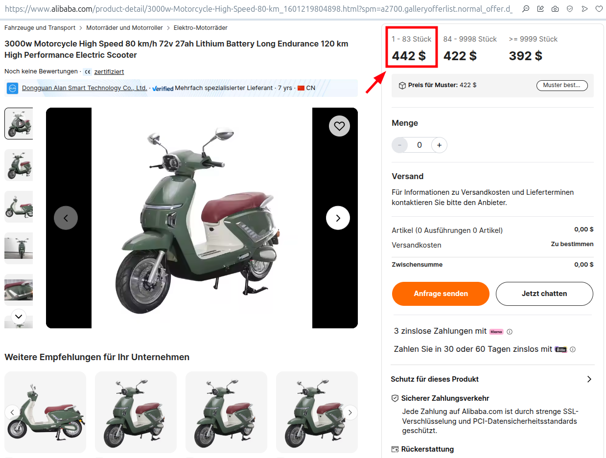
Task: Click the camera screenshot icon in the address bar
Action: coord(555,9)
